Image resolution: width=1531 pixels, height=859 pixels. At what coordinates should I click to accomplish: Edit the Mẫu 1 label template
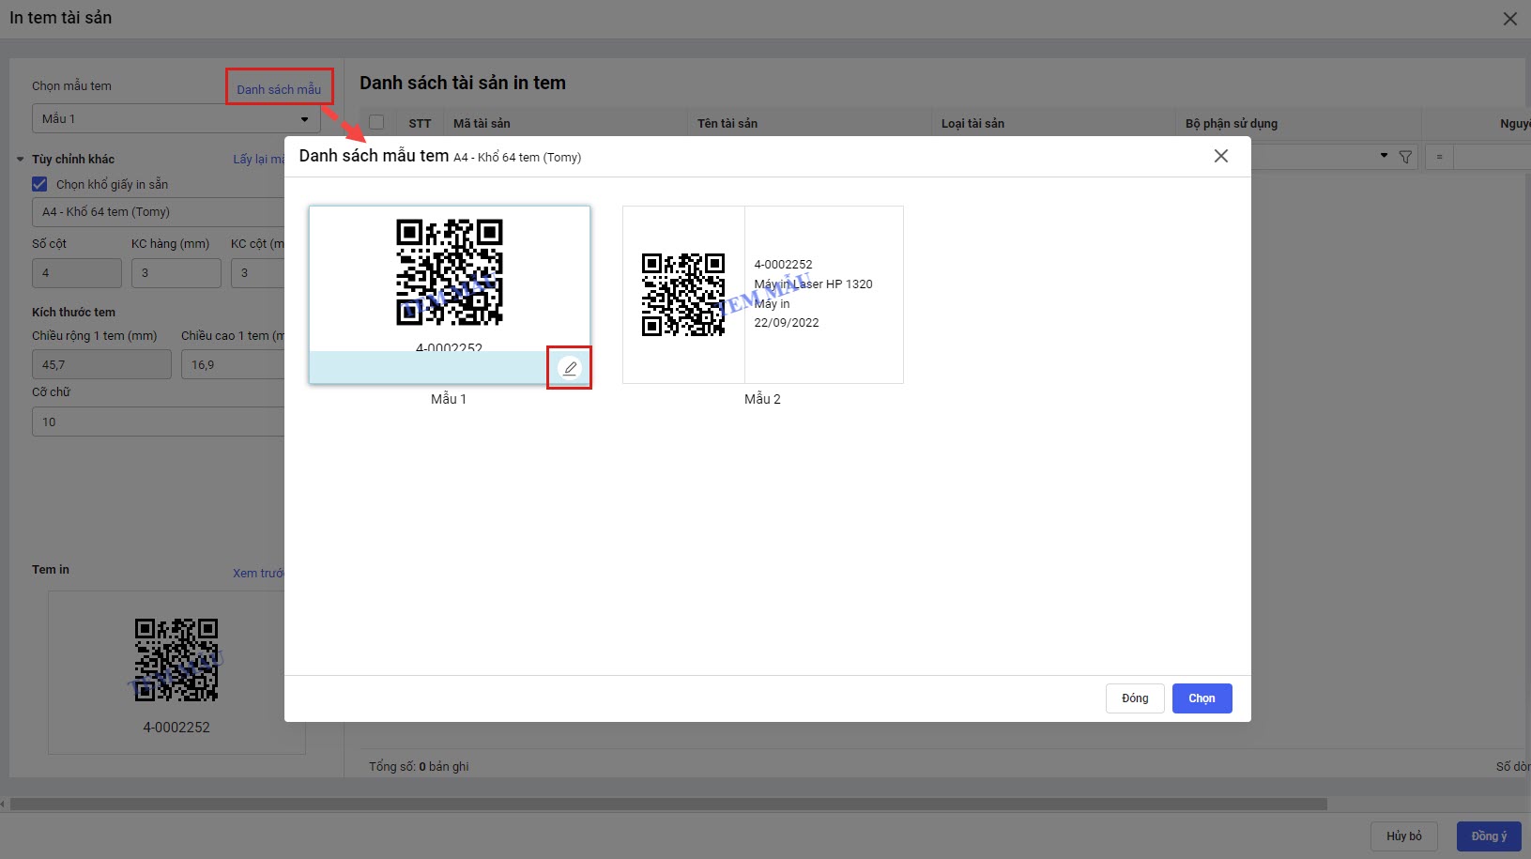[570, 368]
